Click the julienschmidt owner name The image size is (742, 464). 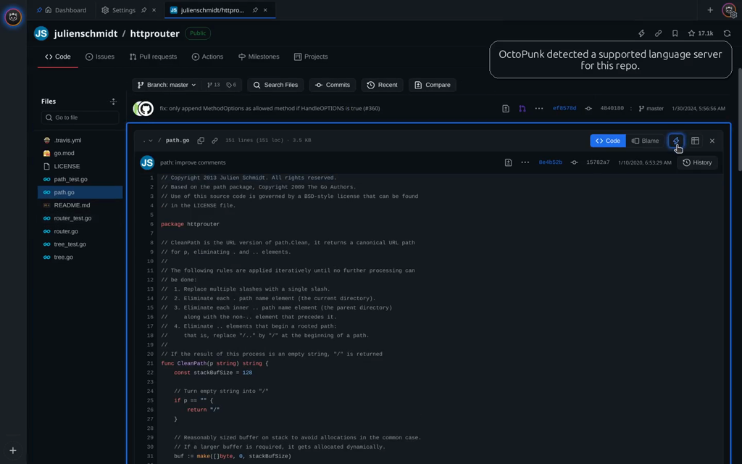click(86, 33)
